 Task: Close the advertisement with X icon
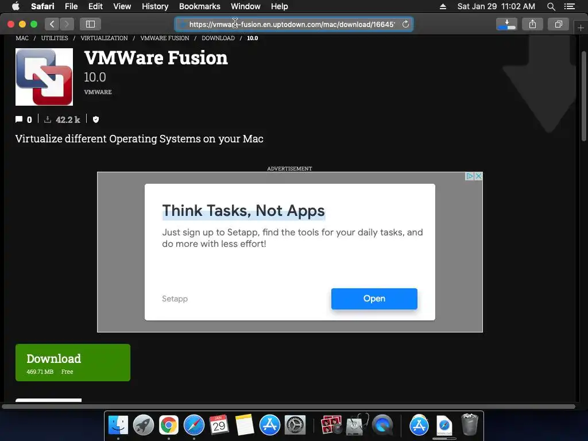[478, 176]
